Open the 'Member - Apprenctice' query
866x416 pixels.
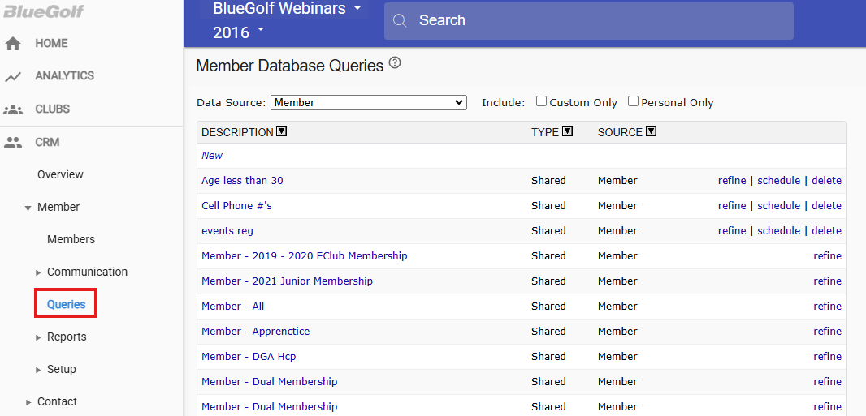point(256,331)
